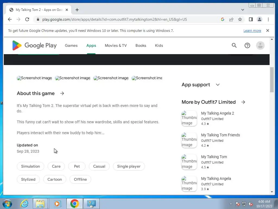Click the Action Center flag icon
The image size is (278, 209).
238,204
